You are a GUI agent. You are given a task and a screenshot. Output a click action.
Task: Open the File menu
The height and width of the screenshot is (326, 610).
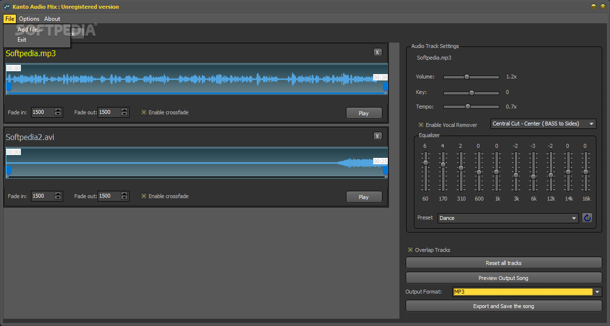point(10,19)
